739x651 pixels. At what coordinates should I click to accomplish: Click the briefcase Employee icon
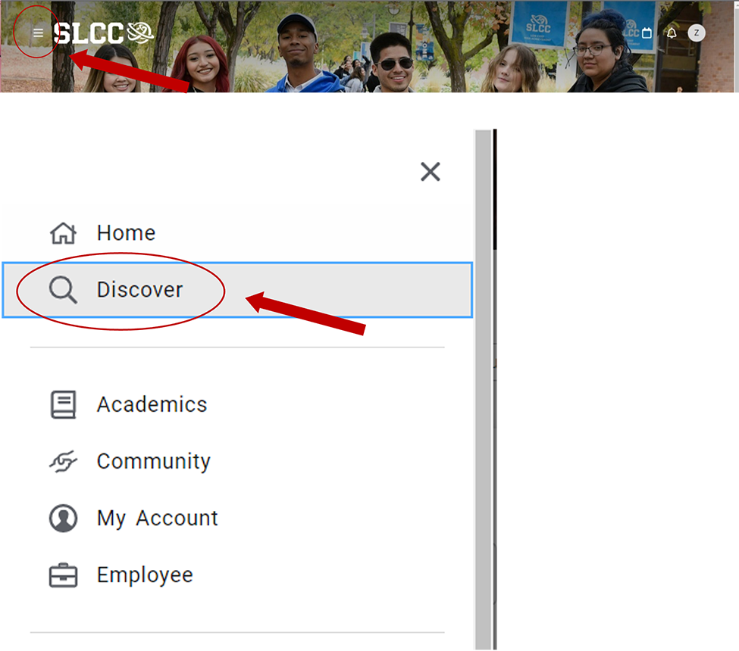pos(63,576)
